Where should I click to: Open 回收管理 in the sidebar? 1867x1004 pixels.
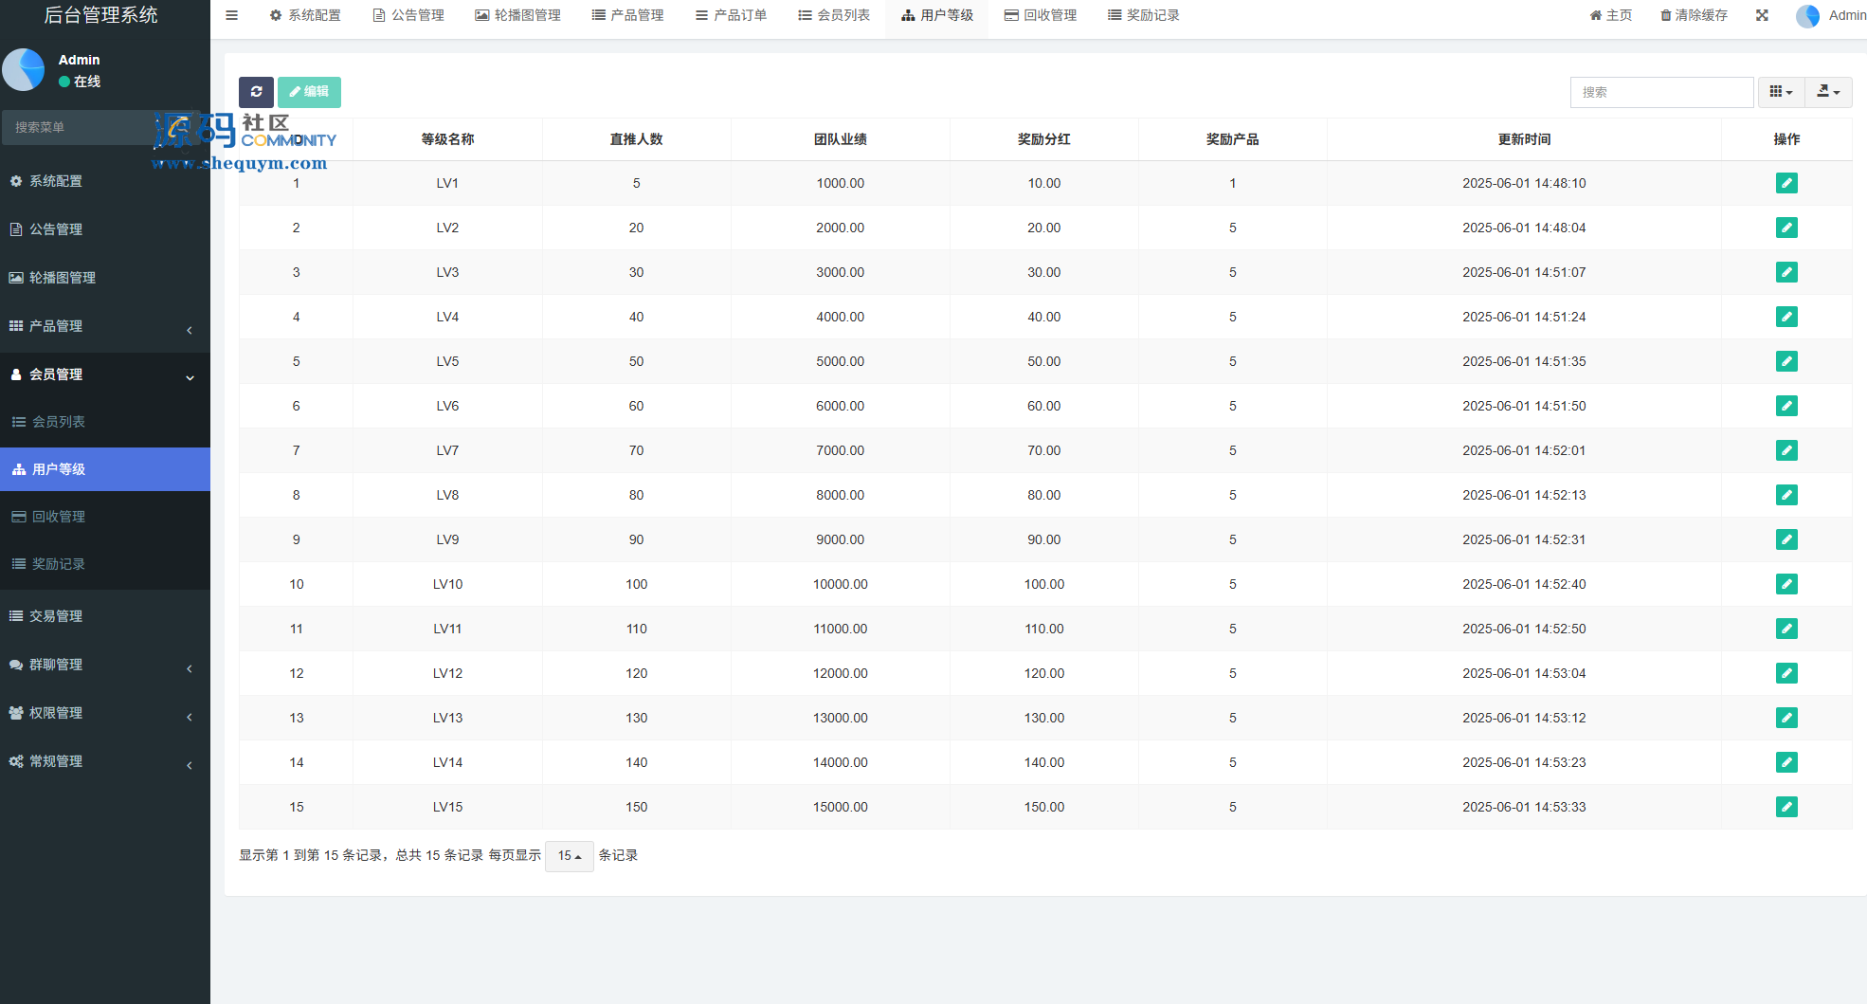pyautogui.click(x=59, y=517)
